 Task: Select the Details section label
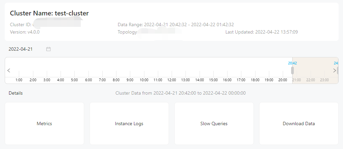pos(15,93)
